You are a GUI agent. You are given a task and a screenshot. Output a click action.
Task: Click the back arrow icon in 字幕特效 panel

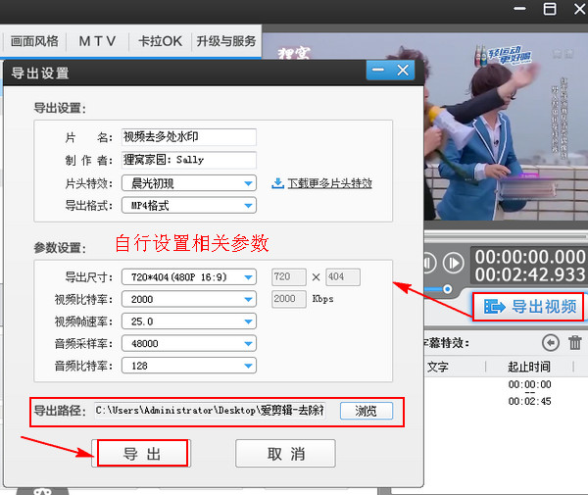[x=551, y=343]
